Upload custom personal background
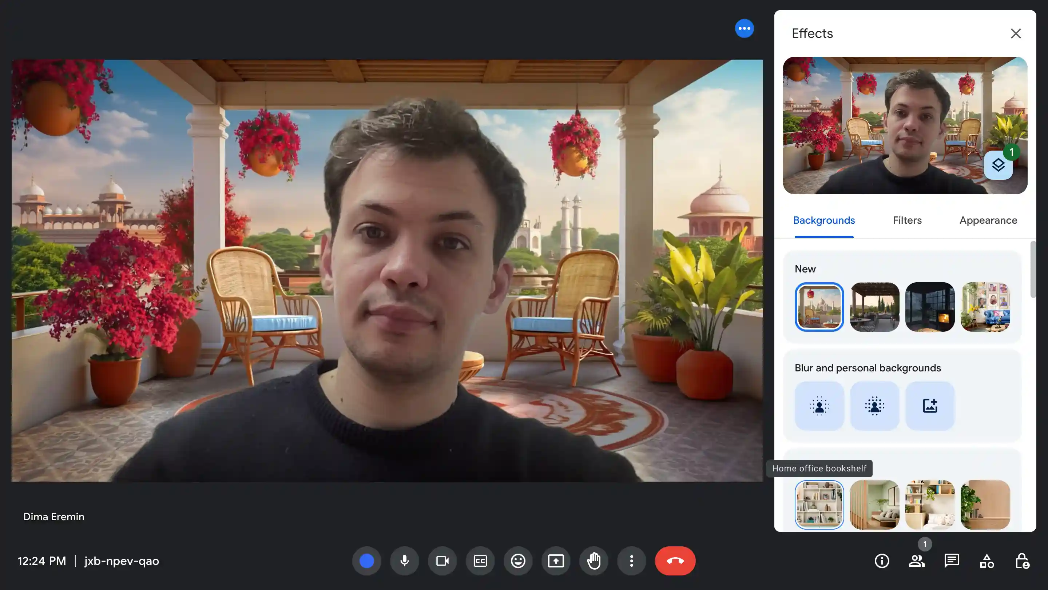 930,405
